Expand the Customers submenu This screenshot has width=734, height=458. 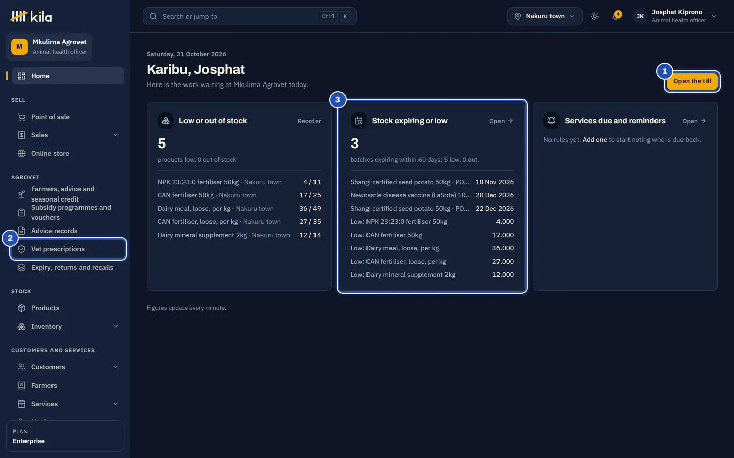(116, 367)
